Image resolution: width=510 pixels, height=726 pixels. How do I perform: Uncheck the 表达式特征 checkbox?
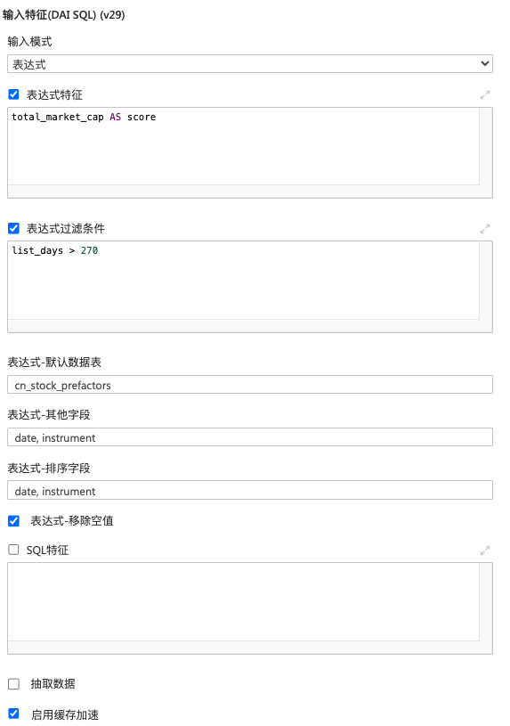point(14,94)
